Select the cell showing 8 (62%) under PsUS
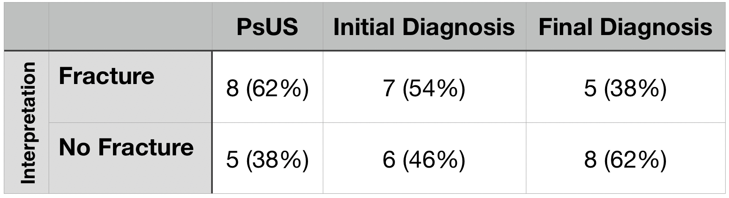Viewport: 729px width, 198px height. tap(267, 87)
